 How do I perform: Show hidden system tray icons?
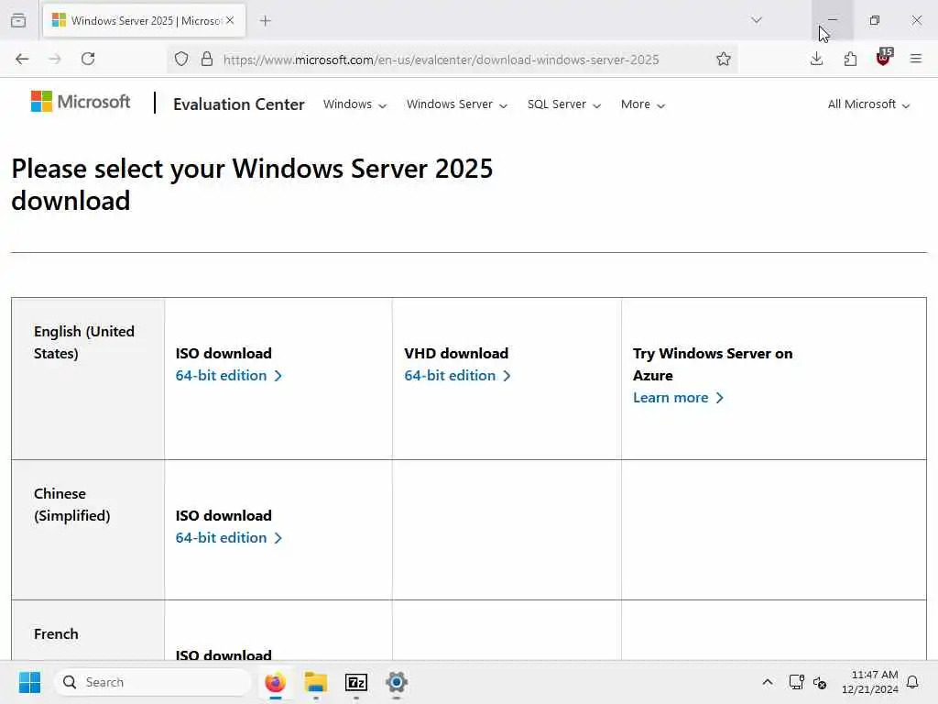point(768,682)
